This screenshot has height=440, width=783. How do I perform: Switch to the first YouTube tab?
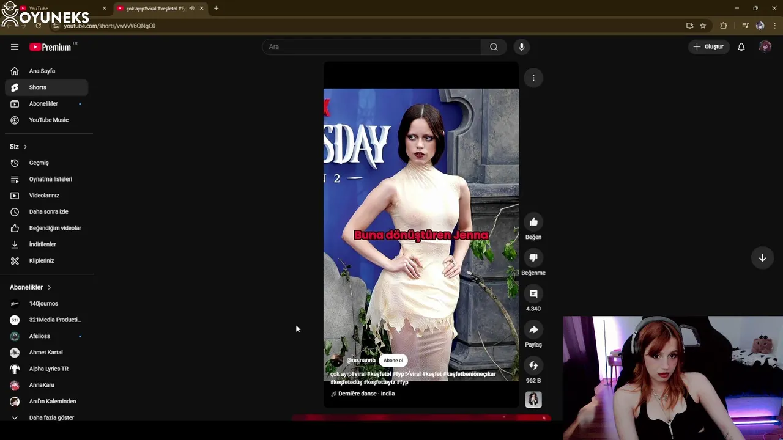[61, 9]
